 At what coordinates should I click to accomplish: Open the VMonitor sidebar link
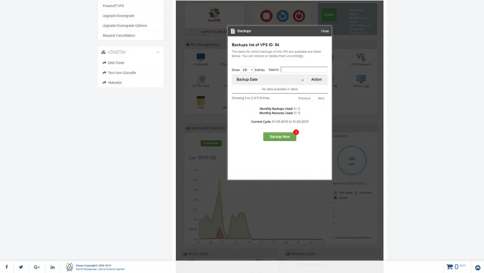[x=114, y=83]
